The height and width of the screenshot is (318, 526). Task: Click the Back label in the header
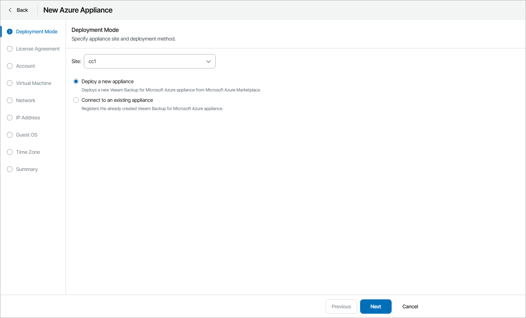click(x=22, y=10)
